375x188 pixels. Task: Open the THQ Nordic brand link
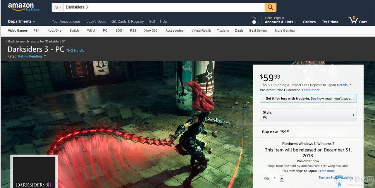pos(75,50)
